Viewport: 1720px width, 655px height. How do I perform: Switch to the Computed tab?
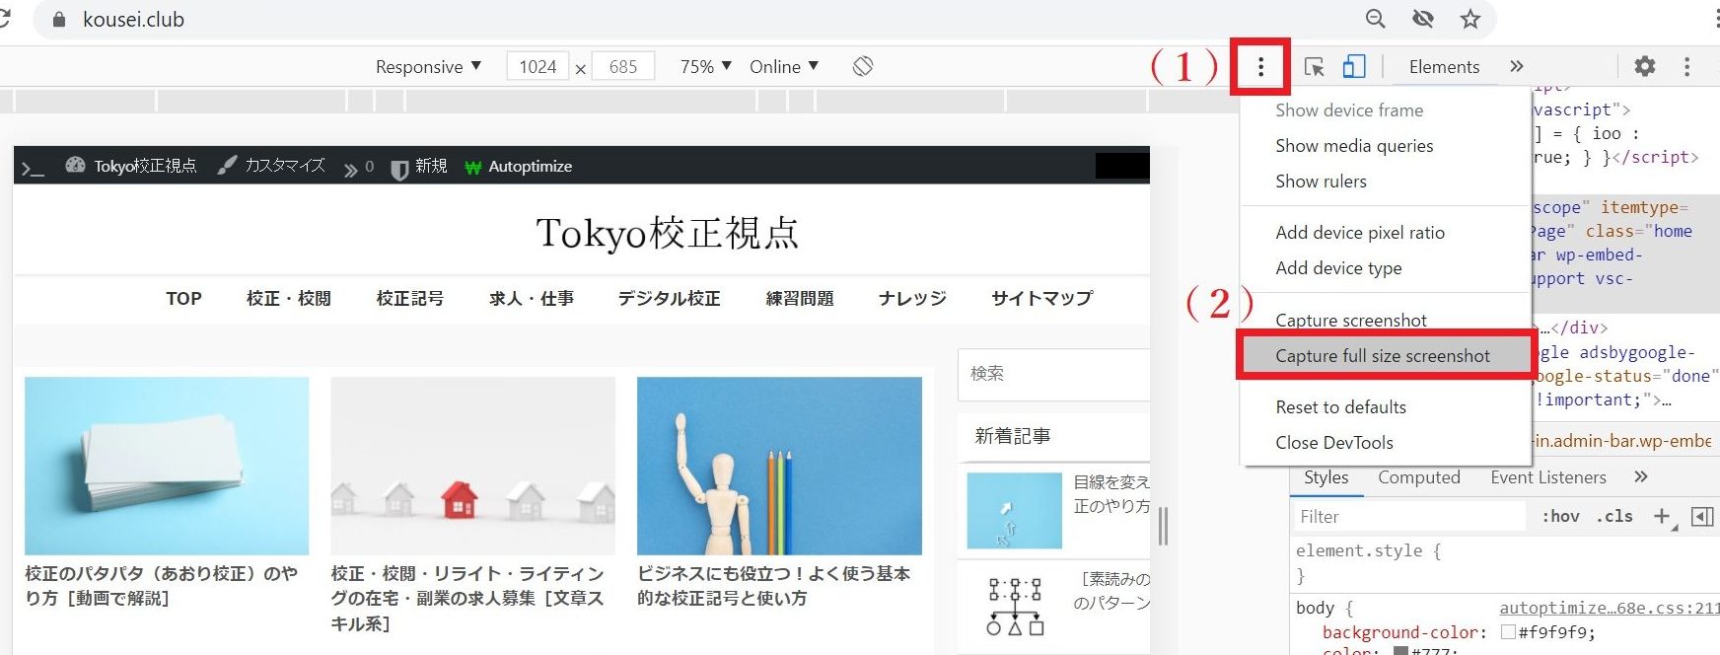1418,477
